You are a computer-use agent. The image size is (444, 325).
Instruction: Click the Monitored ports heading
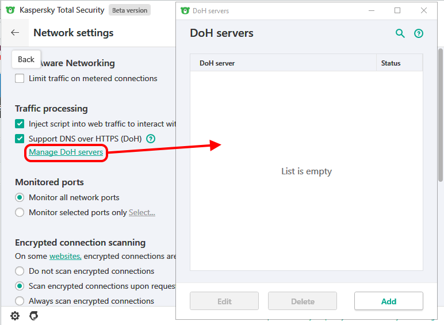49,182
